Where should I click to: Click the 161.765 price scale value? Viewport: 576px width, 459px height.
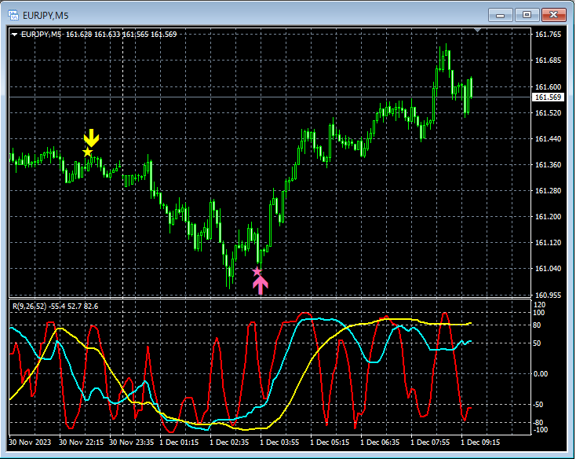(x=548, y=35)
